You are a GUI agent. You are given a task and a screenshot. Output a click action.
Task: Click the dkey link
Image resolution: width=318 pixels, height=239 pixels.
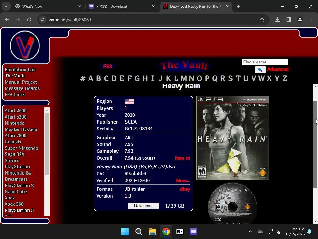185,189
